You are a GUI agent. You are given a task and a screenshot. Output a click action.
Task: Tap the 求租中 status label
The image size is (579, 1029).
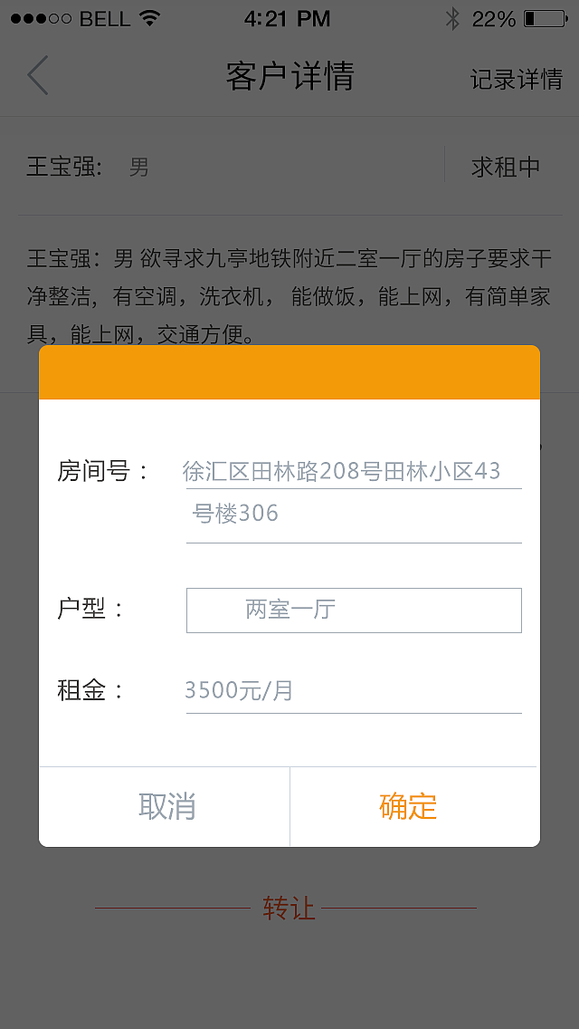tap(504, 167)
